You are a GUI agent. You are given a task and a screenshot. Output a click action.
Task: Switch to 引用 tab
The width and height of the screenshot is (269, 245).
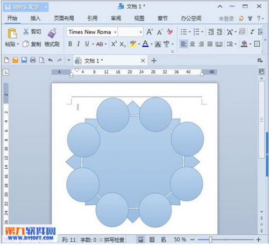(x=93, y=18)
